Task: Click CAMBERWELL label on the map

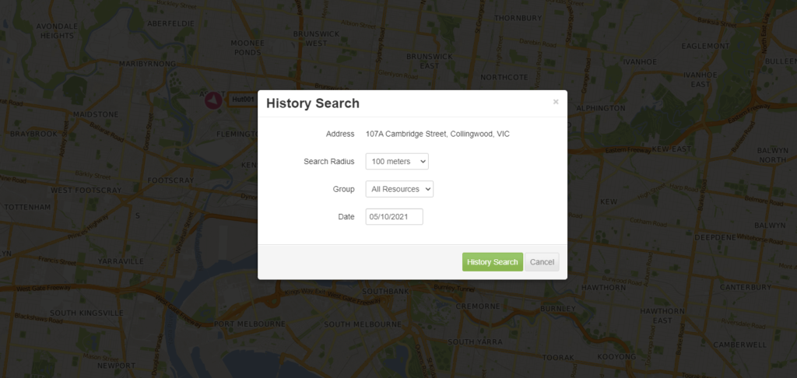Action: (x=739, y=345)
